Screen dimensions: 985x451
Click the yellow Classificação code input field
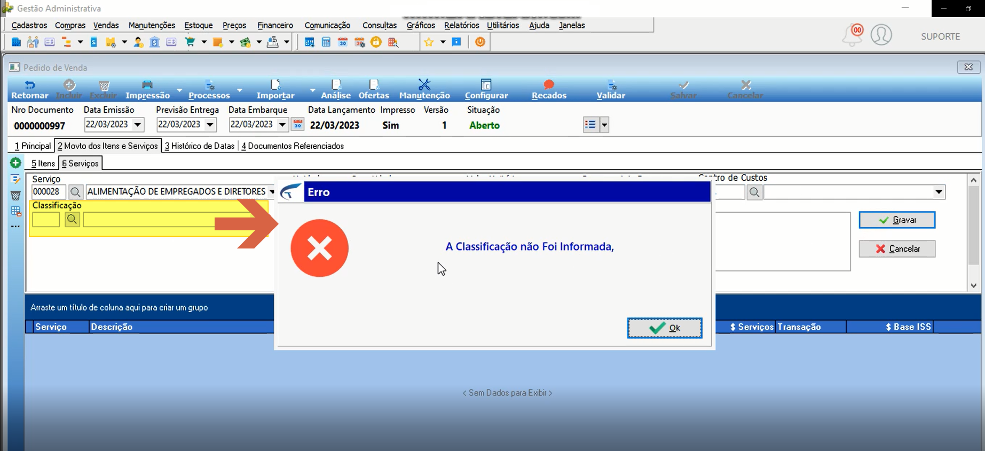click(46, 220)
